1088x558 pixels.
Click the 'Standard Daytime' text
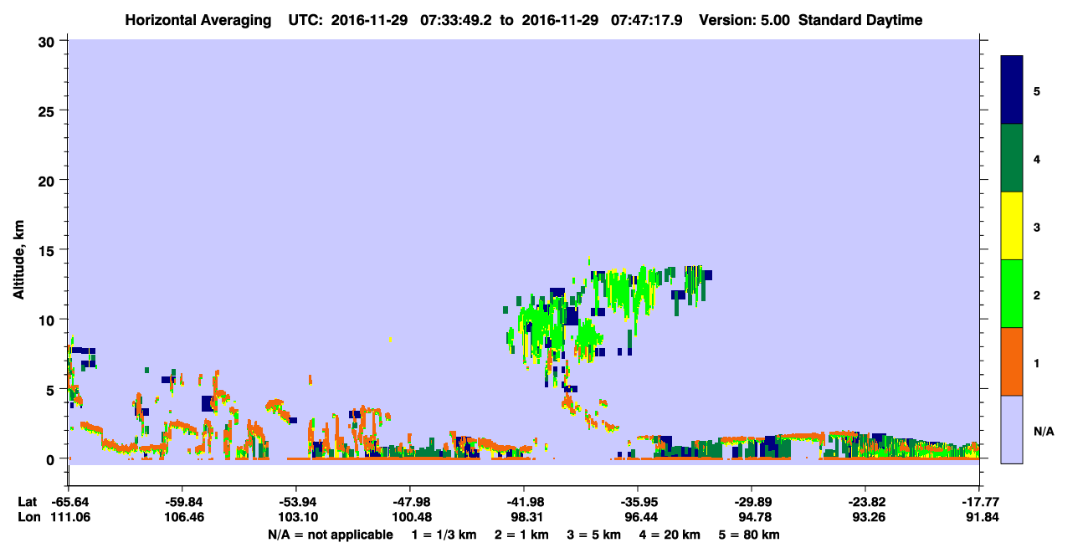(x=860, y=20)
